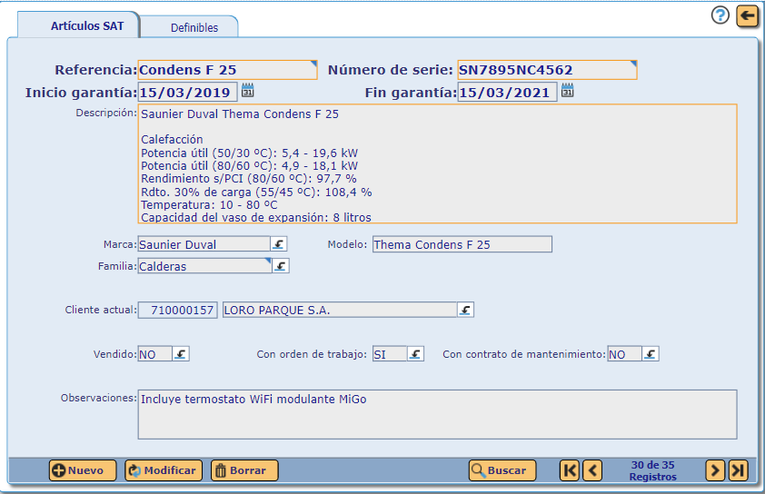Open the help question mark icon
Screen dimensions: 765x494
(x=720, y=15)
